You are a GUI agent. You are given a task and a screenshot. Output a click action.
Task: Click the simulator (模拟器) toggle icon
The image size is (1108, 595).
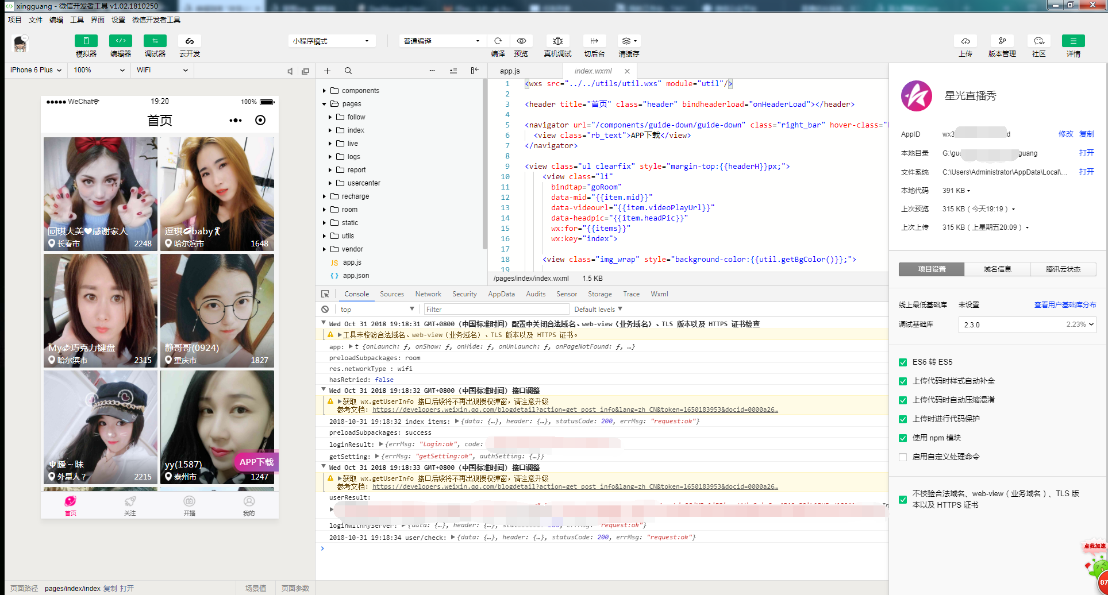(x=86, y=41)
